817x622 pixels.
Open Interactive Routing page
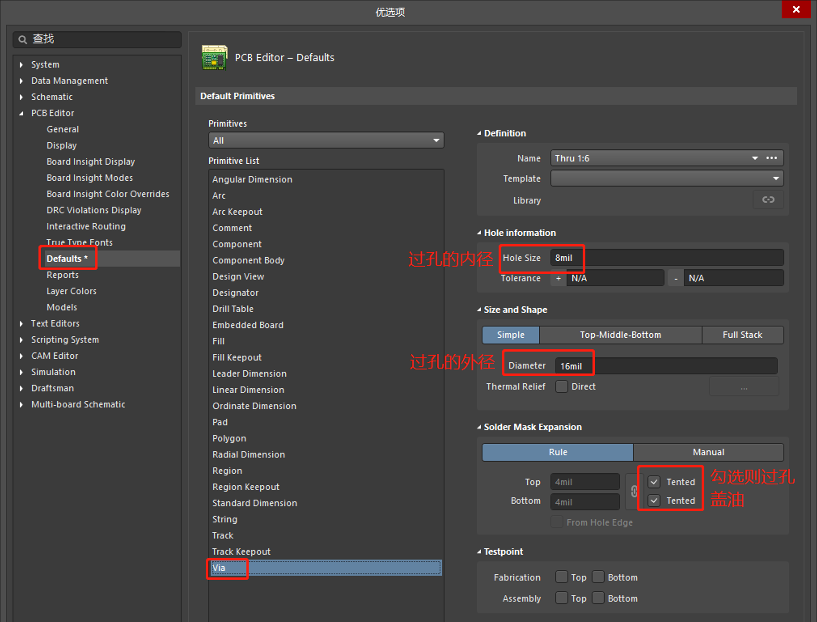coord(86,226)
